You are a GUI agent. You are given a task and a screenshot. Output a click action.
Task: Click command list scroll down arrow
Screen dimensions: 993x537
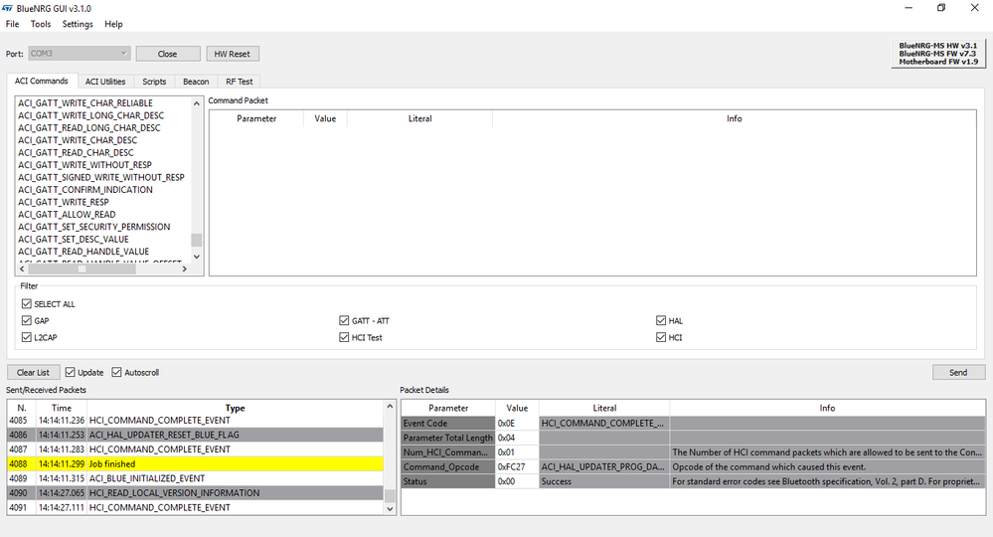click(197, 257)
